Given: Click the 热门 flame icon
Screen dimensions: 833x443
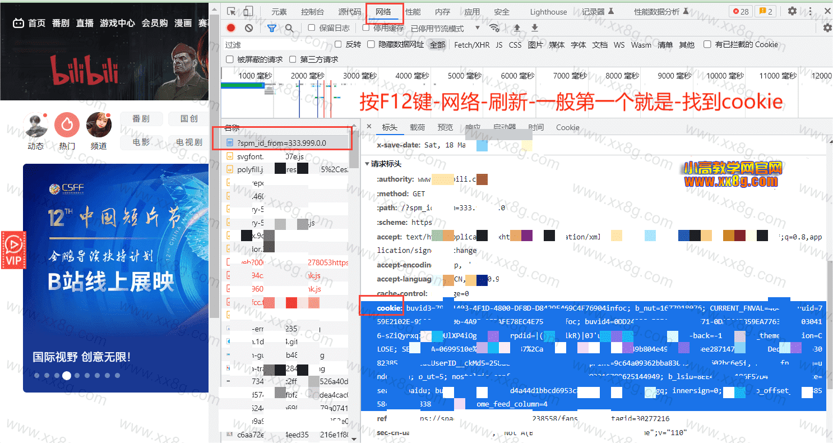Looking at the screenshot, I should point(67,124).
